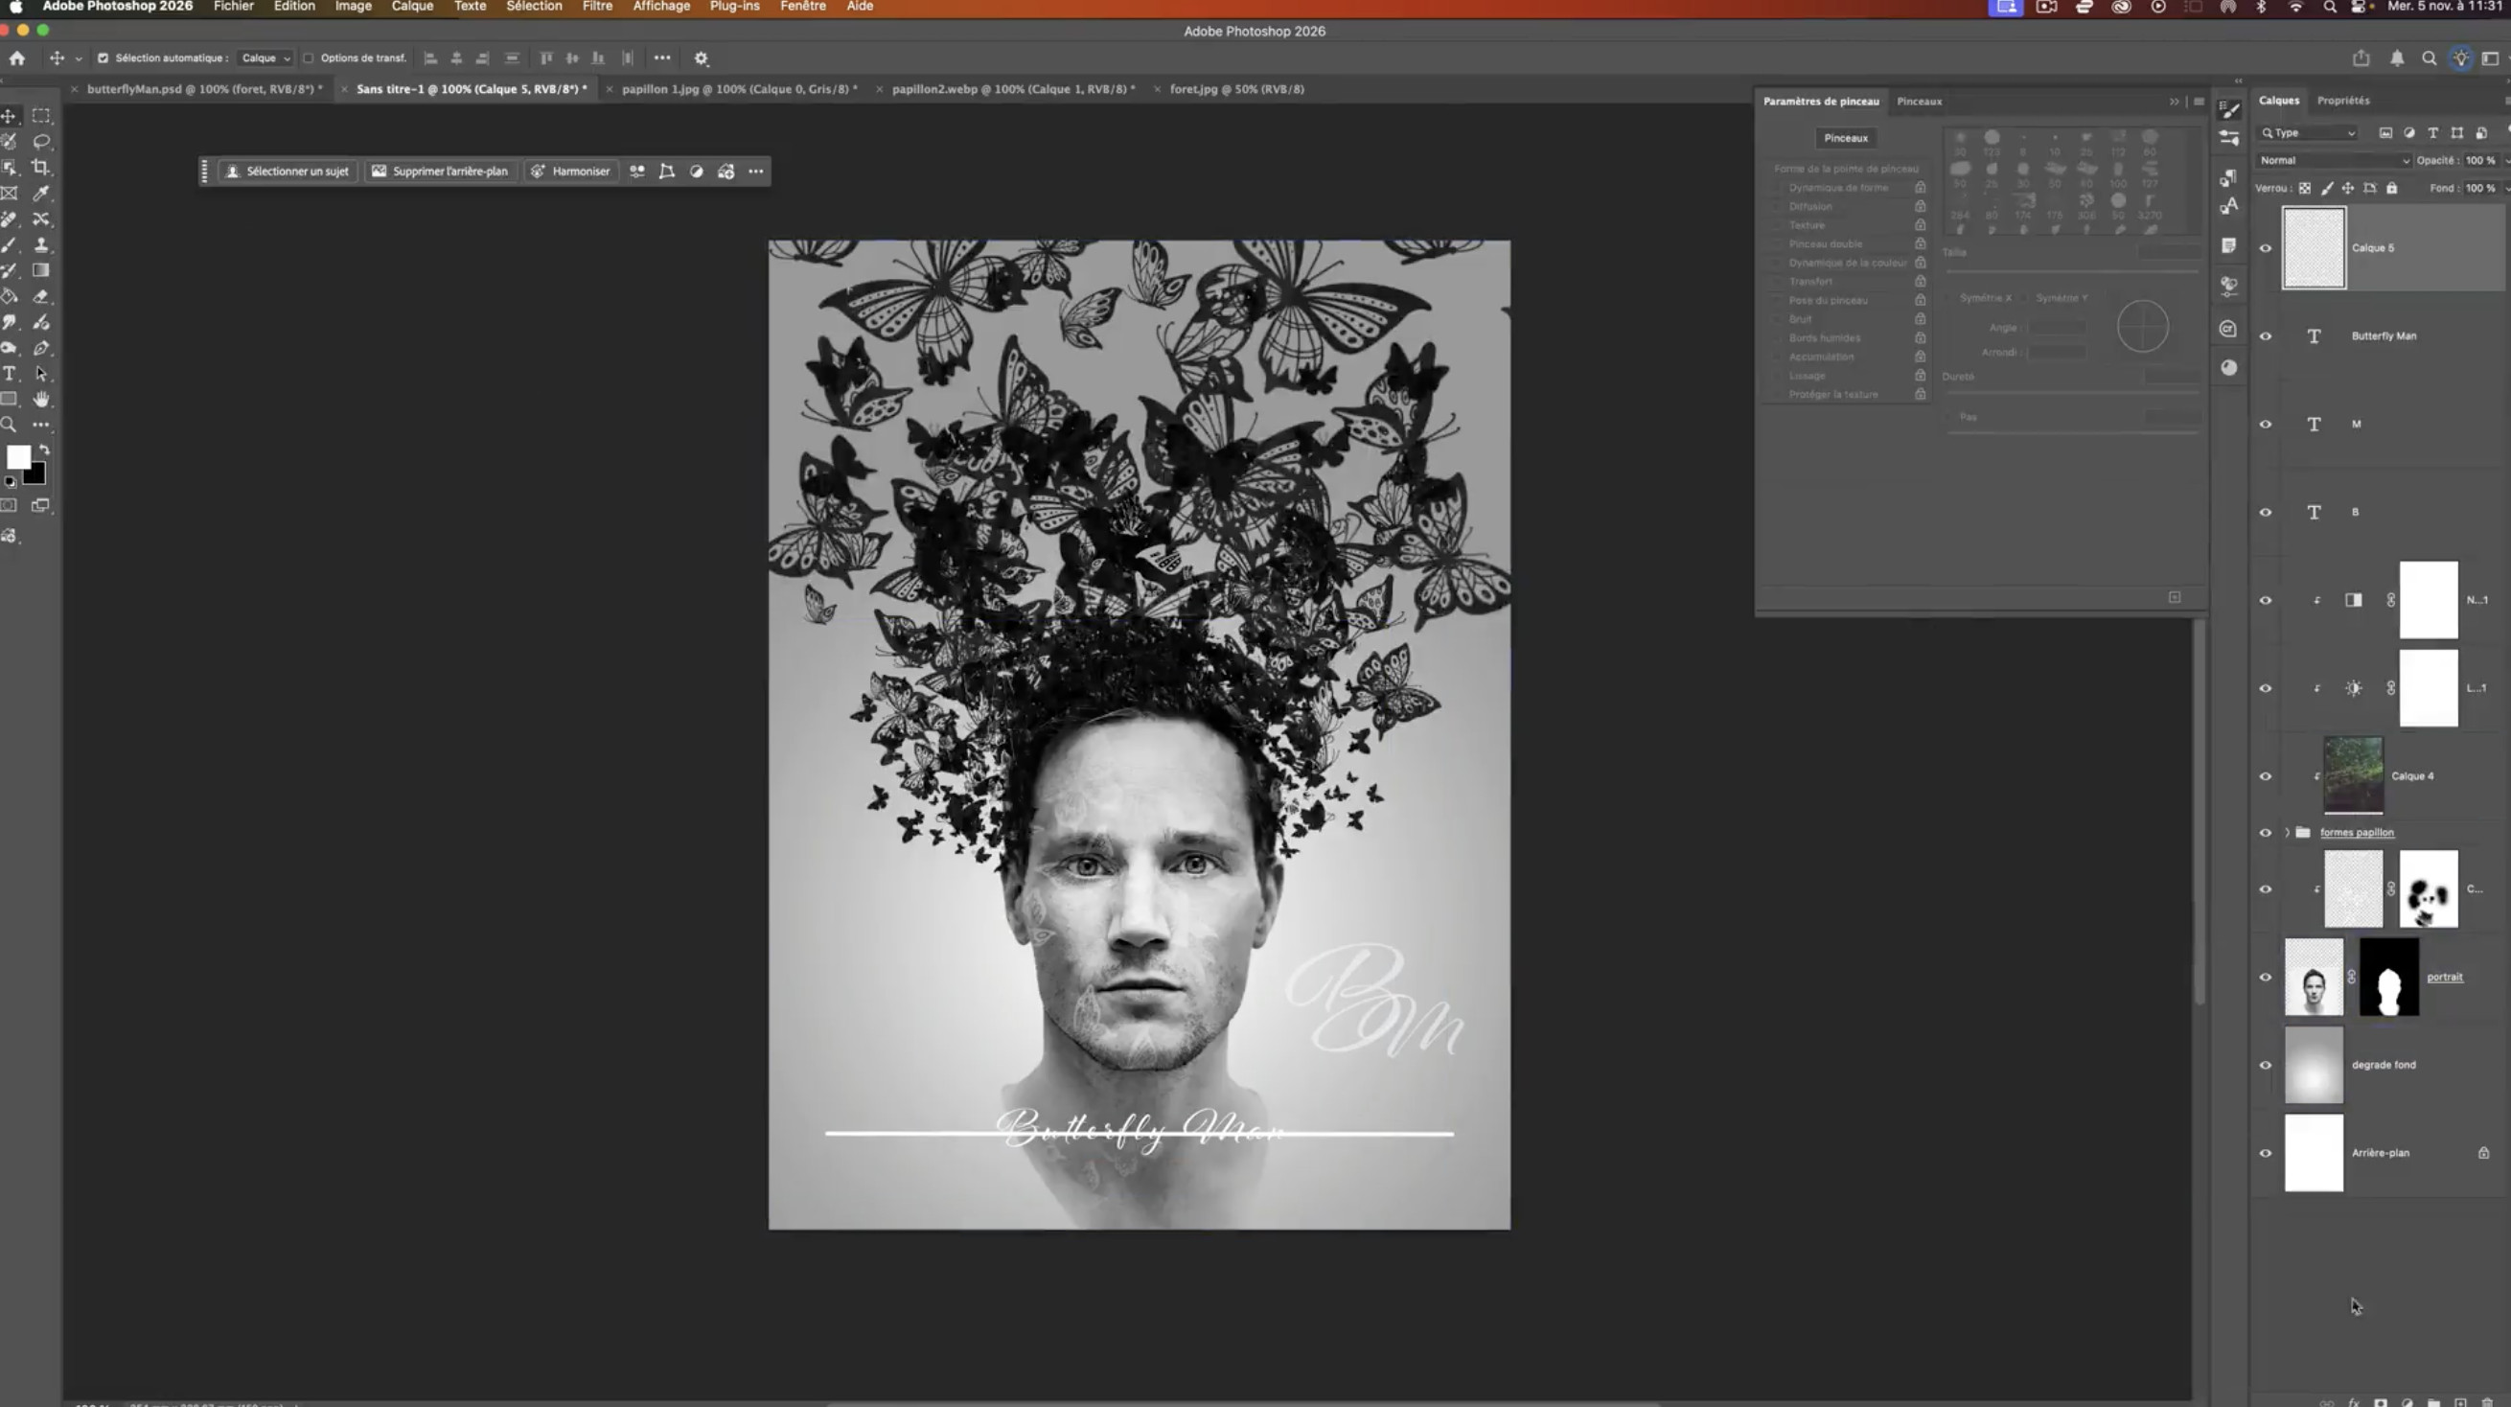Select the Hand tool

tap(41, 400)
